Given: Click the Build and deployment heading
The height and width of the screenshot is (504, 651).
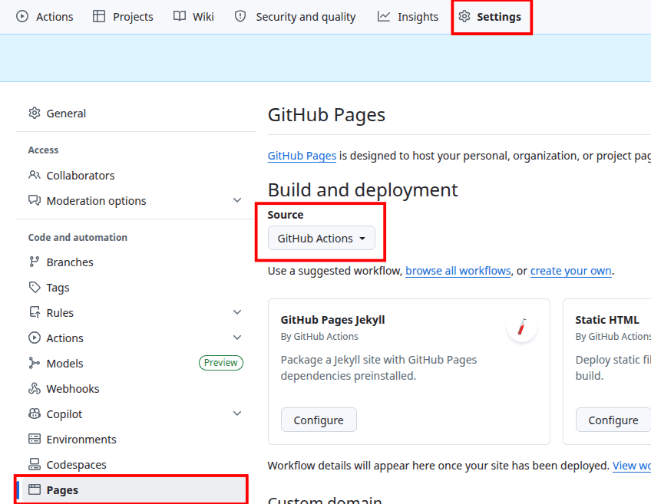Looking at the screenshot, I should coord(362,190).
